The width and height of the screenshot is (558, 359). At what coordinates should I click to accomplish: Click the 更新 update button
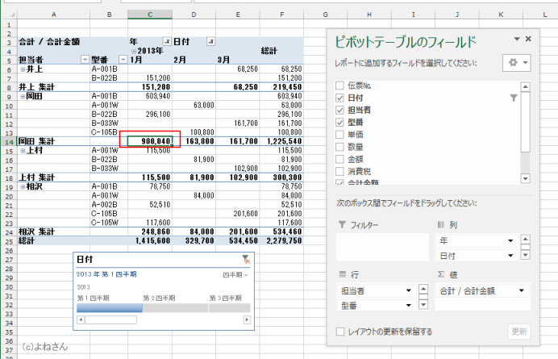pyautogui.click(x=519, y=332)
